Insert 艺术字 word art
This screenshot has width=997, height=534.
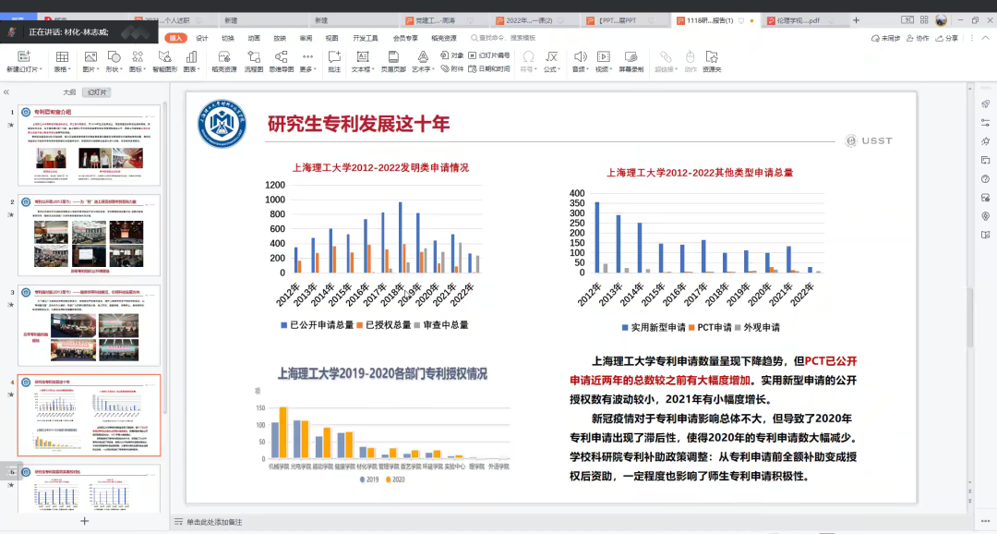click(x=422, y=62)
